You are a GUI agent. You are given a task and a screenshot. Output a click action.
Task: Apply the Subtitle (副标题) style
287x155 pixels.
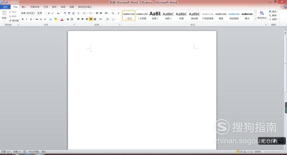195,16
